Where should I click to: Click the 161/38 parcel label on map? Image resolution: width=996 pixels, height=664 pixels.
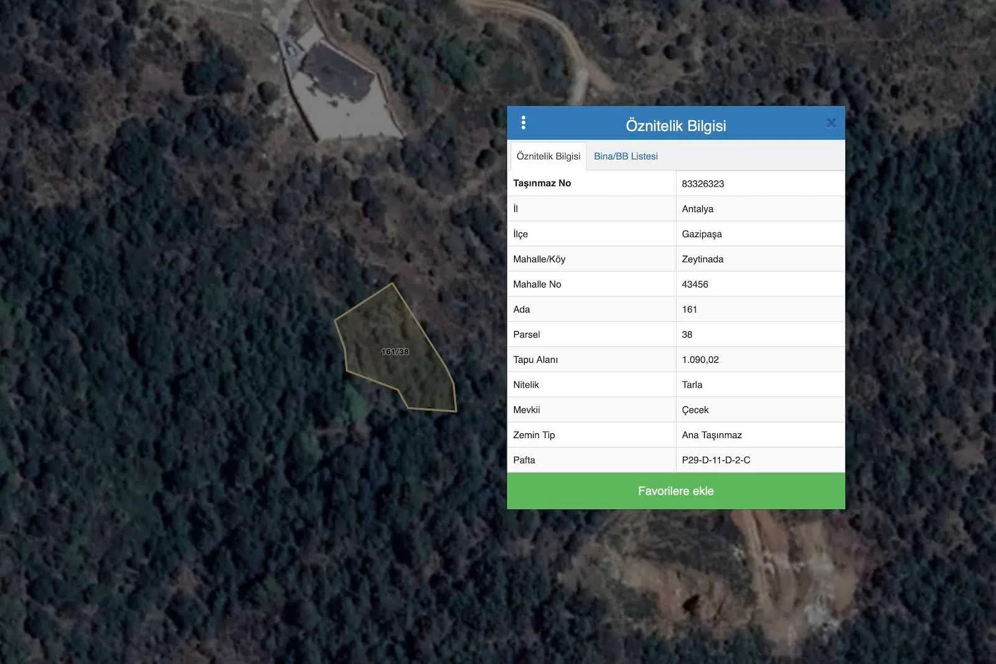point(395,352)
